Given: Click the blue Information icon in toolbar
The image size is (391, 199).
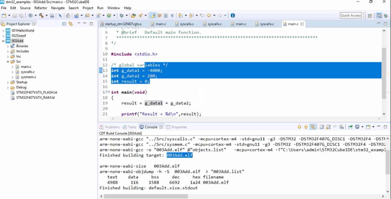Looking at the screenshot, I should pyautogui.click(x=233, y=15).
